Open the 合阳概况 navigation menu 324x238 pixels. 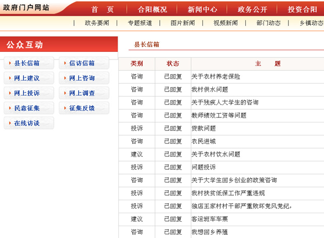(152, 10)
